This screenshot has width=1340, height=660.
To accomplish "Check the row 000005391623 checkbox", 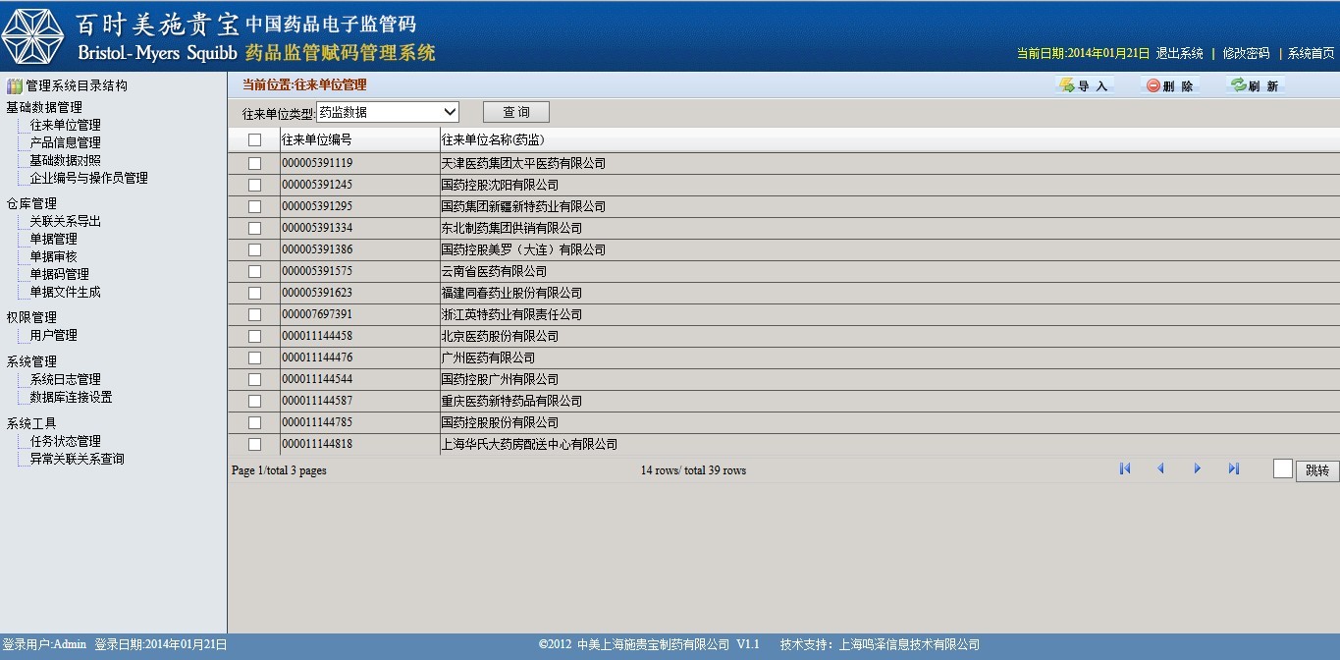I will click(254, 293).
